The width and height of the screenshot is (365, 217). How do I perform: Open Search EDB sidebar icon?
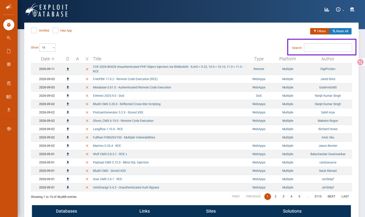[x=9, y=83]
